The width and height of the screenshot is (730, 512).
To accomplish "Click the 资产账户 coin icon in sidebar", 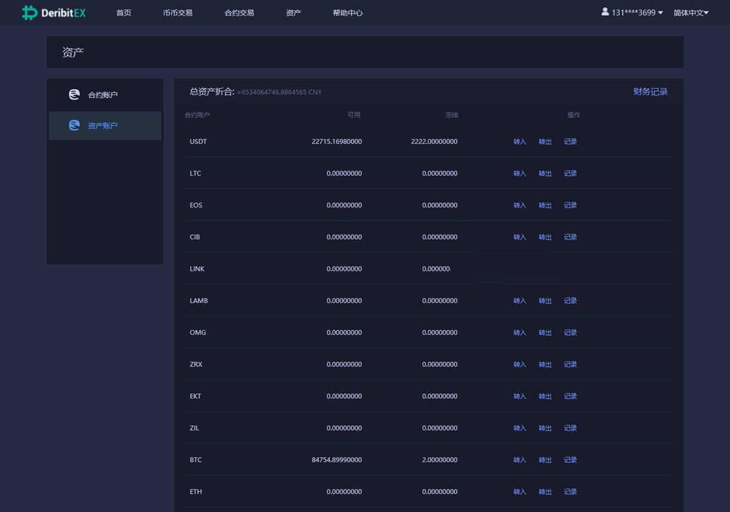I will [74, 126].
